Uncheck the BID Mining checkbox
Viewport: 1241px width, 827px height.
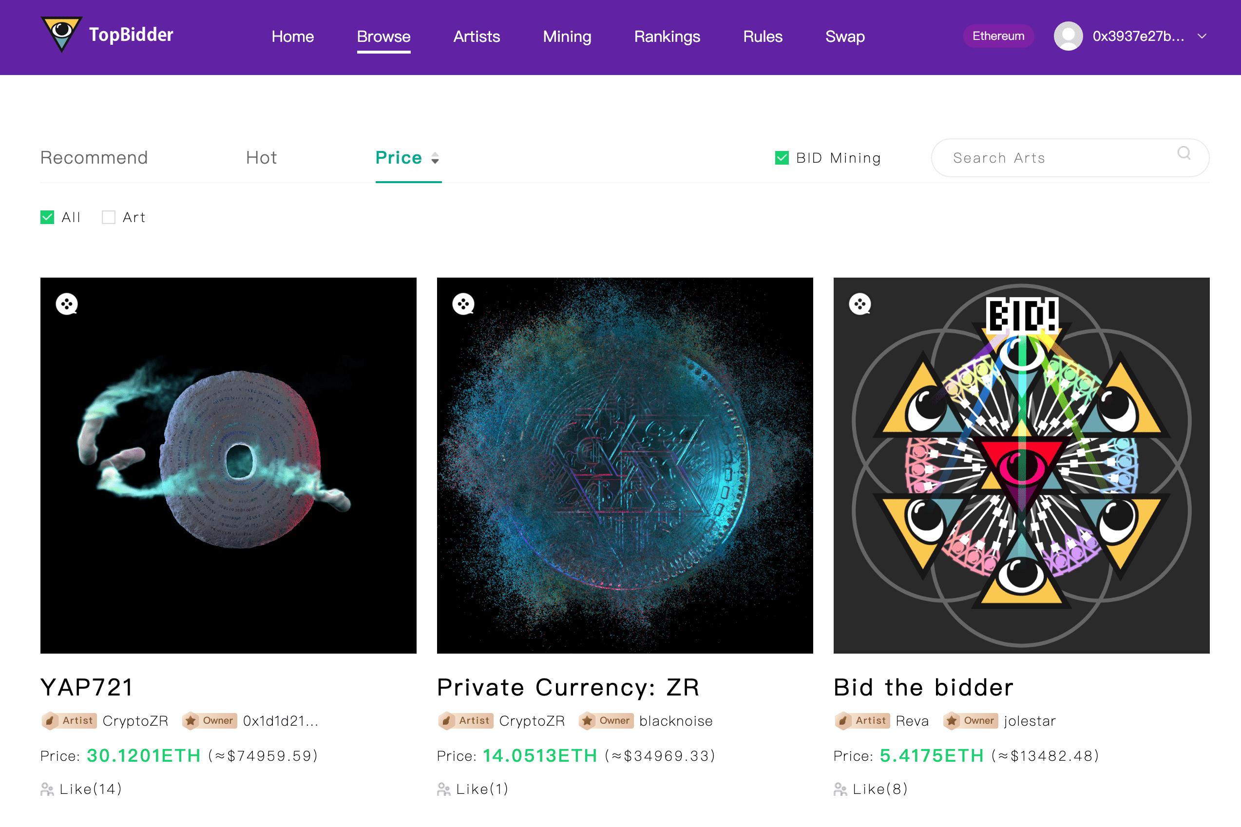[x=782, y=157]
